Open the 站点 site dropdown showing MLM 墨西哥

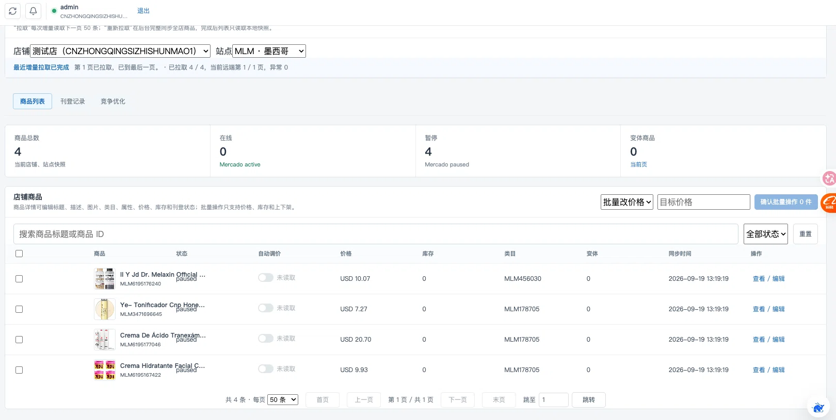(x=269, y=51)
